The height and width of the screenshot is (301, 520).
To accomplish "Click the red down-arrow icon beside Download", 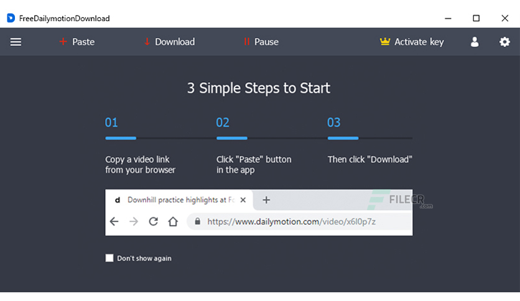I will coord(147,42).
